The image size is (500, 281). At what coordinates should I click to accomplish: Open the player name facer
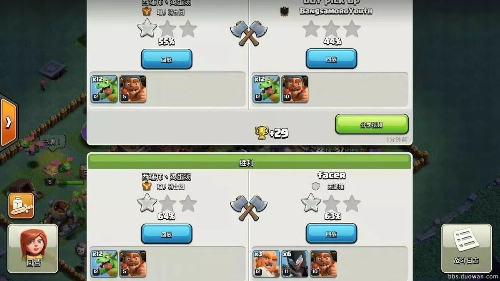pyautogui.click(x=331, y=175)
